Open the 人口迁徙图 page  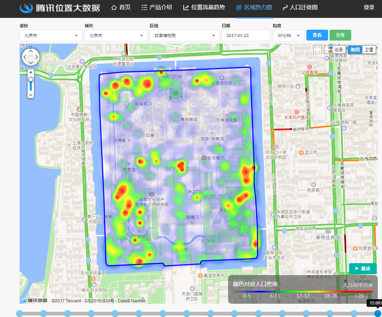300,8
